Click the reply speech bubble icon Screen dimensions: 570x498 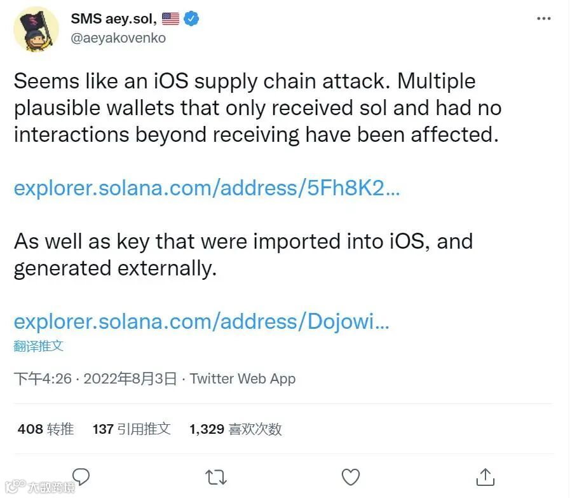pos(81,476)
